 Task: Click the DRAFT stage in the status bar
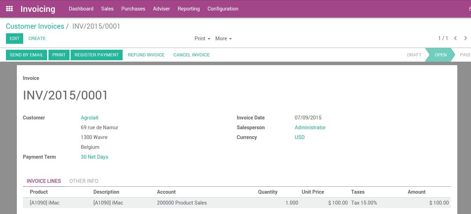tap(414, 55)
